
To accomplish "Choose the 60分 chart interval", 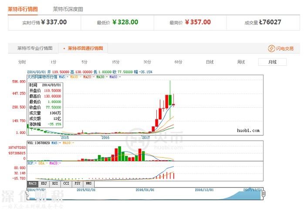I will [x=178, y=62].
